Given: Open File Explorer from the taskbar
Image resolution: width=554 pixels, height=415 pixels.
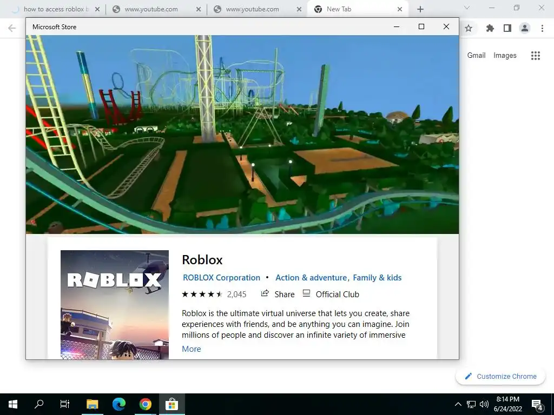Looking at the screenshot, I should coord(93,404).
